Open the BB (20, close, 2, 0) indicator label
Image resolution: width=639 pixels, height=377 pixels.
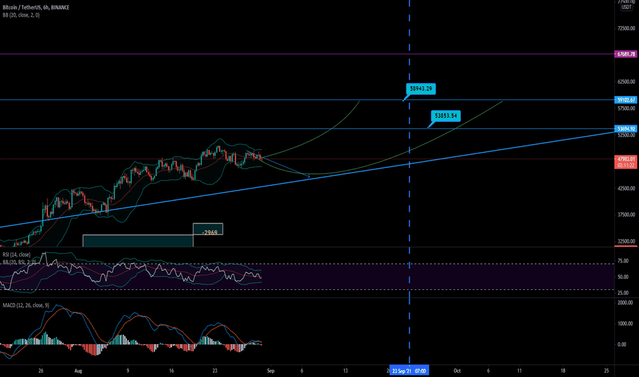pos(21,15)
